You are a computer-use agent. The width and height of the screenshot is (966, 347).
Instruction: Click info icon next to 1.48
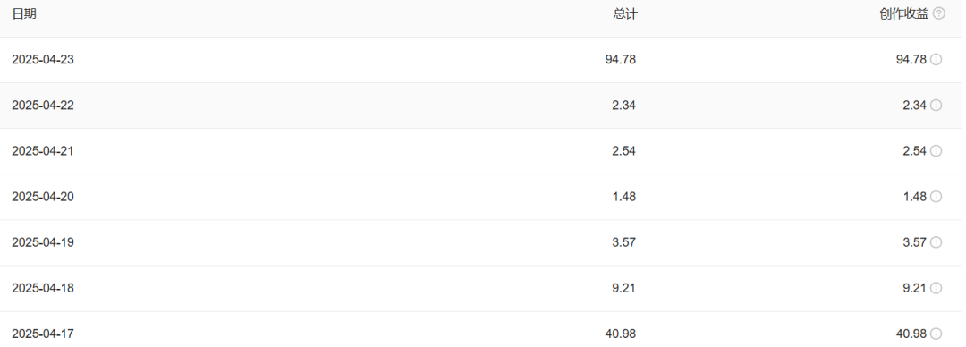(x=936, y=197)
